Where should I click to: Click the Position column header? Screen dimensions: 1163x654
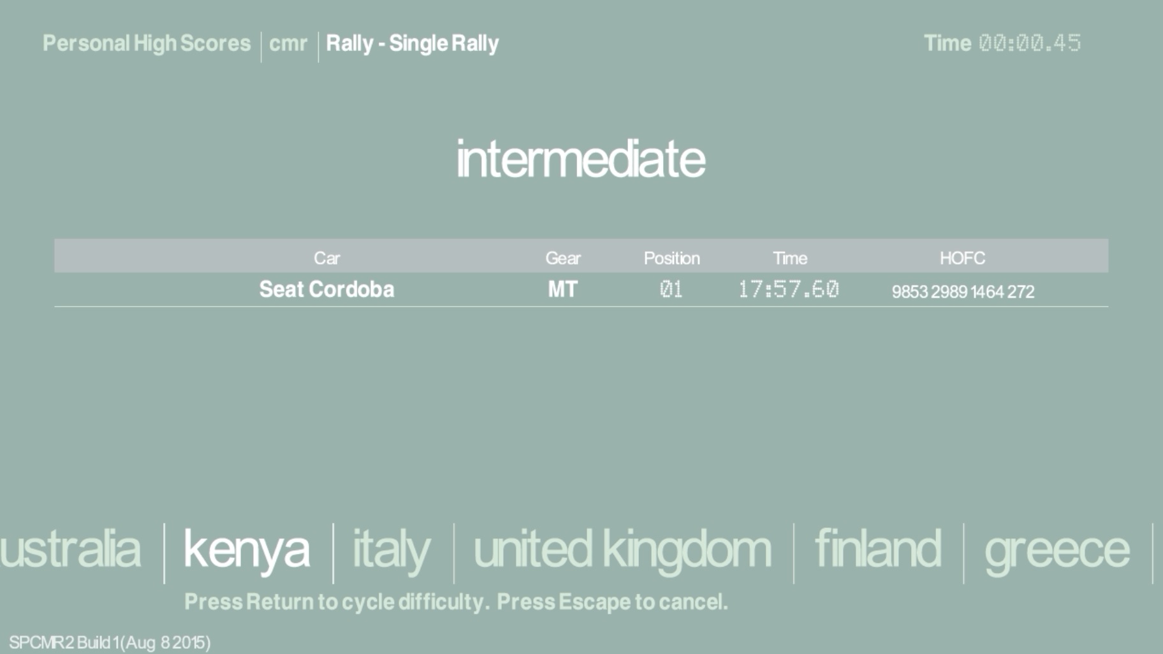(671, 258)
